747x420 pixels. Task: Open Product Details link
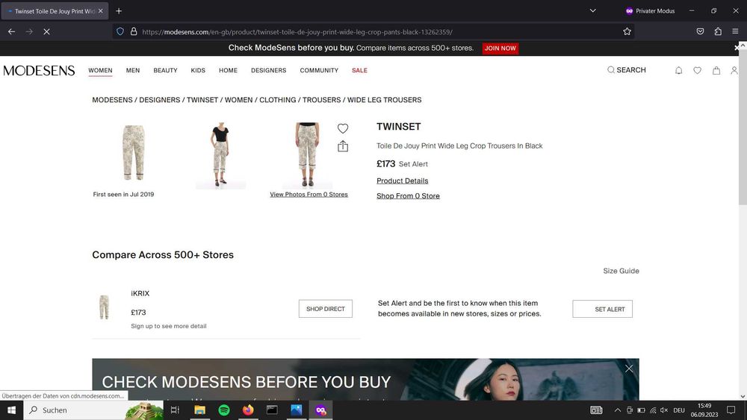pyautogui.click(x=402, y=181)
